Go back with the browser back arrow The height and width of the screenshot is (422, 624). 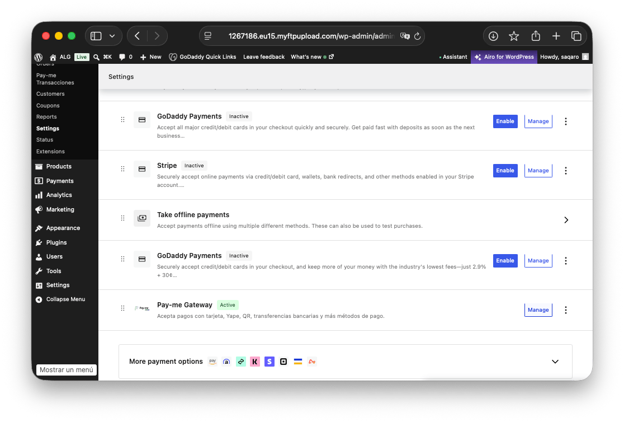138,36
